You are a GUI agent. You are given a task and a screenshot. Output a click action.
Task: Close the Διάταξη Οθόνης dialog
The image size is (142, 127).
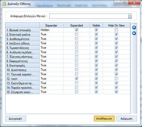[134, 3]
